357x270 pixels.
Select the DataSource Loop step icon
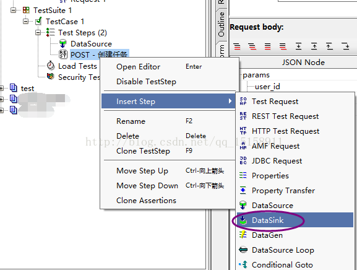(243, 250)
